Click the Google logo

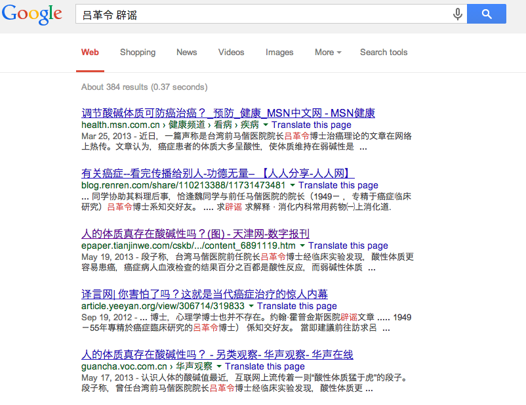click(32, 14)
